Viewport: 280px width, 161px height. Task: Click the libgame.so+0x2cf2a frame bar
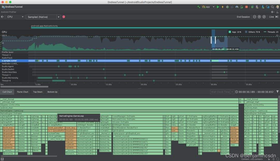pos(119,105)
